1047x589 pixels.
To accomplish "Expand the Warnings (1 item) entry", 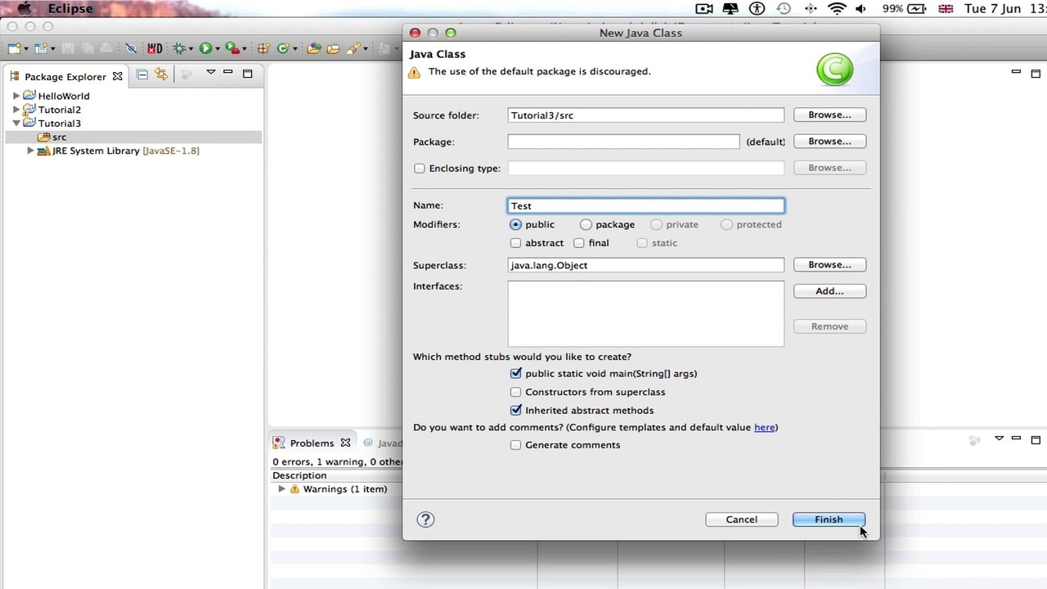I will (282, 489).
